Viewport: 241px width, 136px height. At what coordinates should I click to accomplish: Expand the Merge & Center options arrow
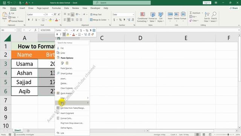(x=109, y=20)
